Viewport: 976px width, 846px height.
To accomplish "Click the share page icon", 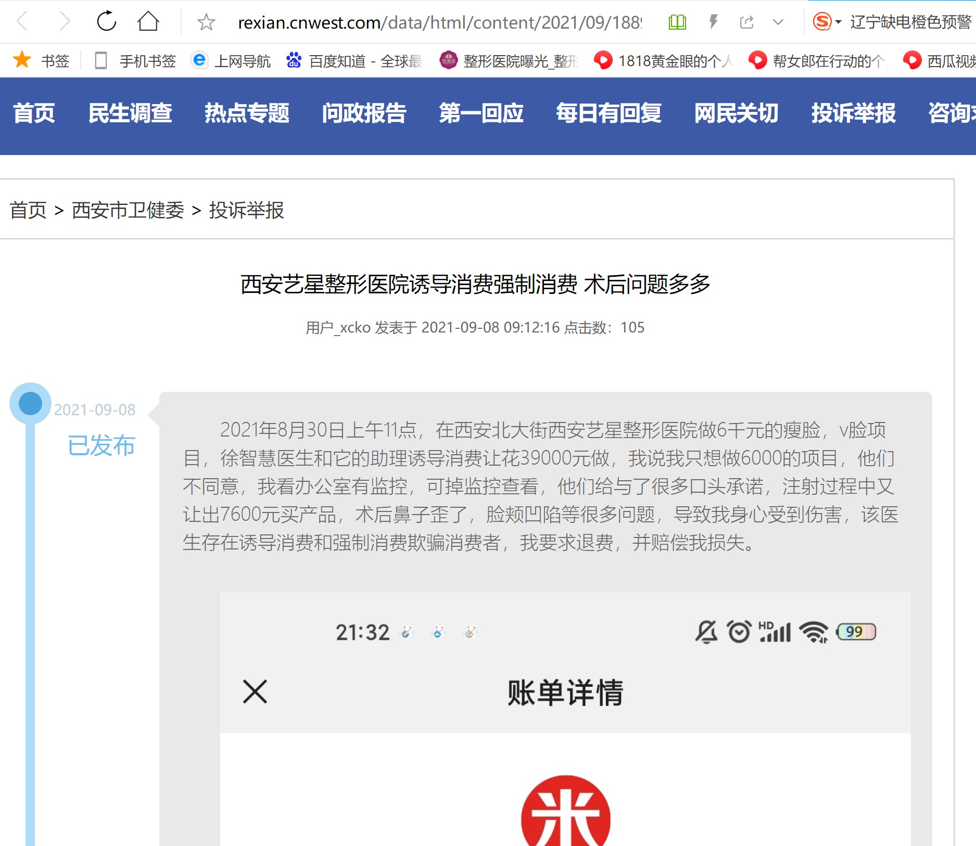I will [x=746, y=22].
